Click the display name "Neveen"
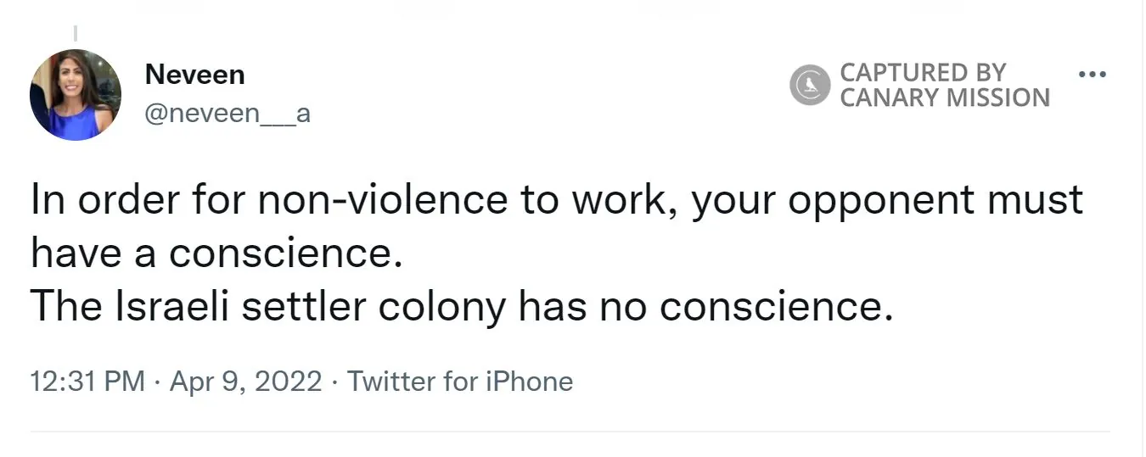1146x457 pixels. click(194, 75)
